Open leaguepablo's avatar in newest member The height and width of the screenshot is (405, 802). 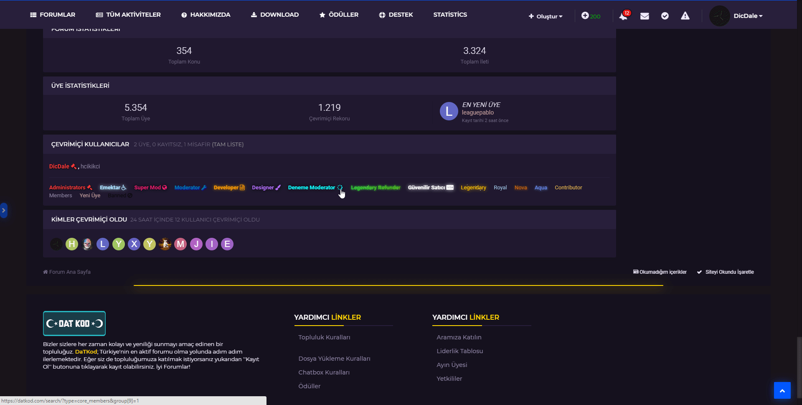coord(449,111)
